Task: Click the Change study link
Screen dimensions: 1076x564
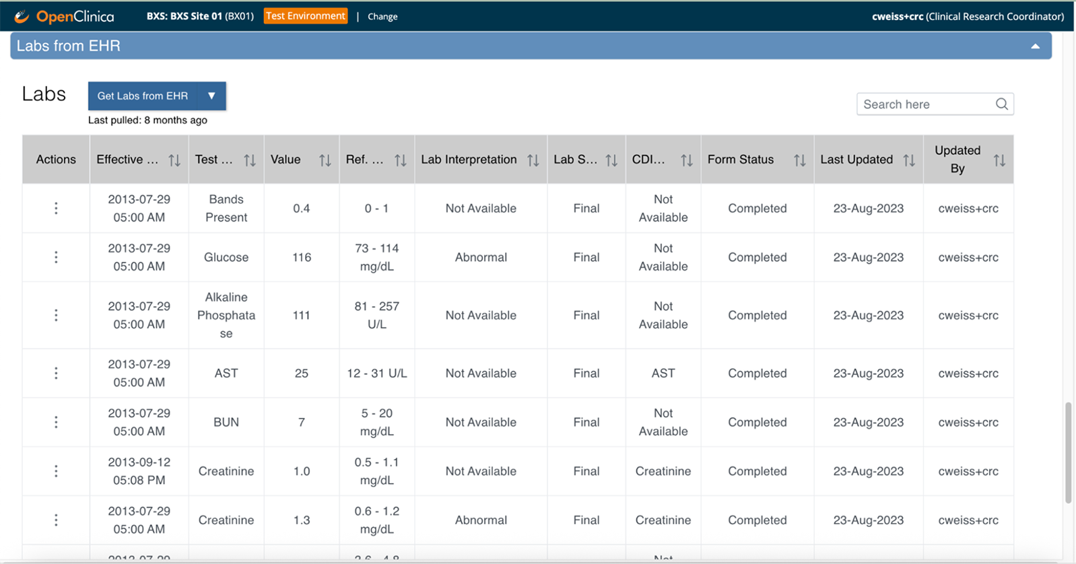Action: coord(382,17)
